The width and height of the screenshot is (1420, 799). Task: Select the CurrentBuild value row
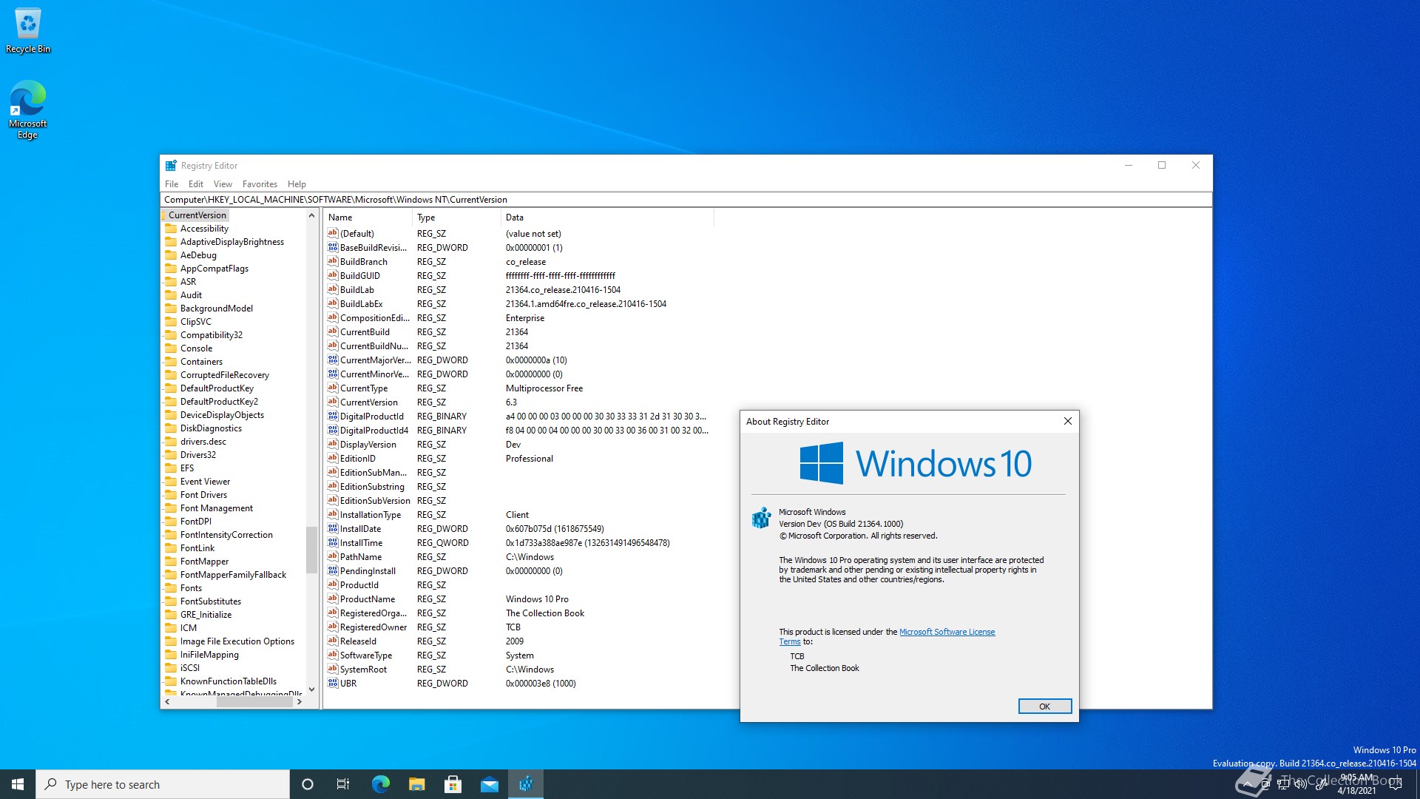(518, 332)
